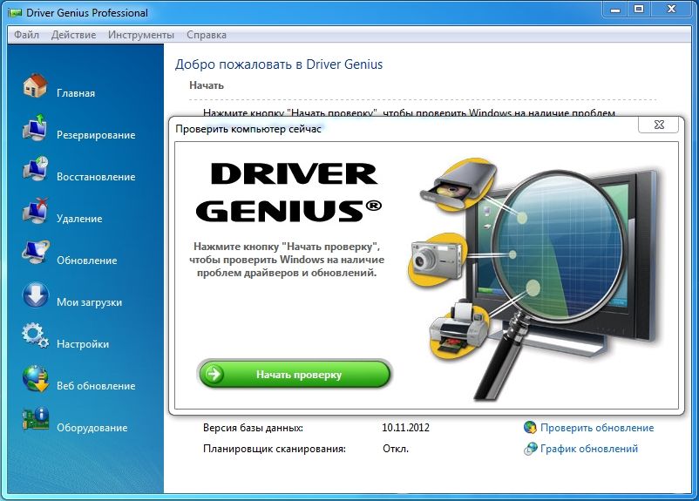Screen dimensions: 699x501
Task: Click the Планировщик сканирования label
Action: (275, 449)
